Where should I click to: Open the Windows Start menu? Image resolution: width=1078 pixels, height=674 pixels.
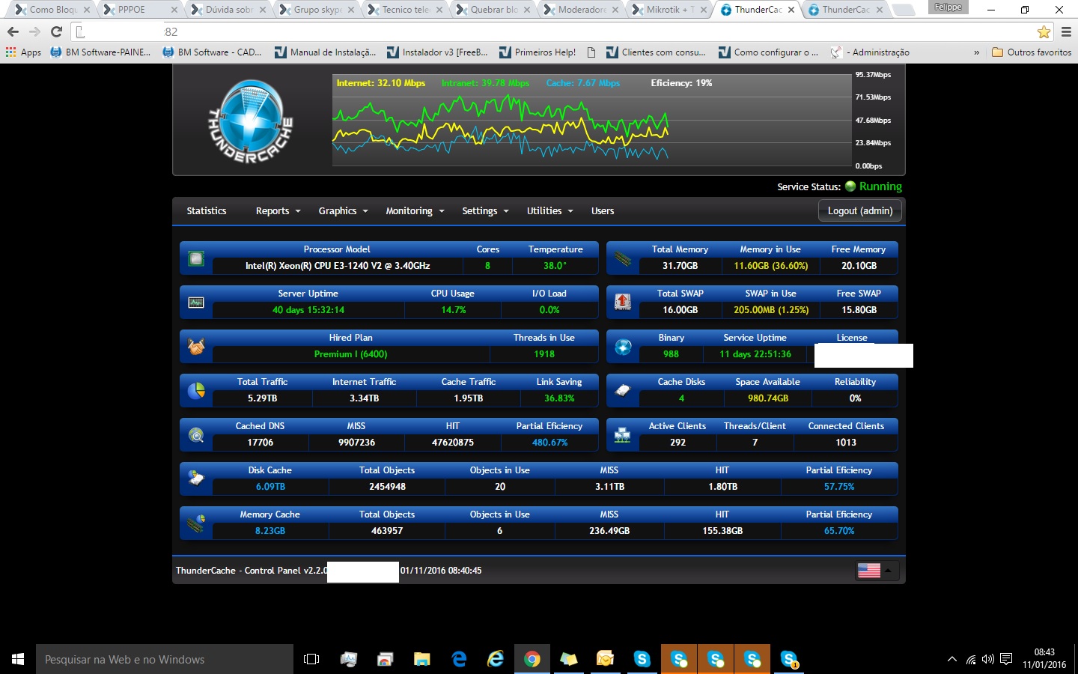(18, 659)
